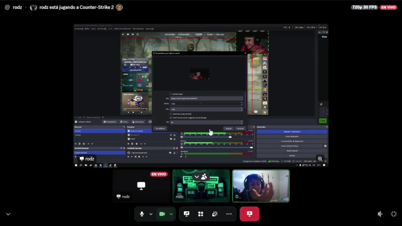The width and height of the screenshot is (402, 226).
Task: Mute the second audio mixer channel speaker
Action: pos(182,147)
